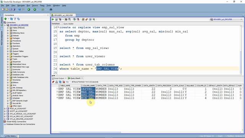Select the DEVUSER1_at_ORCLPDB worksheet tab
The width and height of the screenshot is (245, 138).
point(63,15)
